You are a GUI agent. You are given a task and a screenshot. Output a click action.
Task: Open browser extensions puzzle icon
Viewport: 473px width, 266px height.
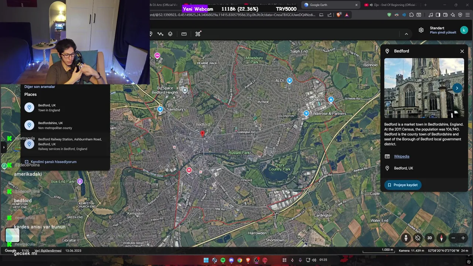(411, 15)
